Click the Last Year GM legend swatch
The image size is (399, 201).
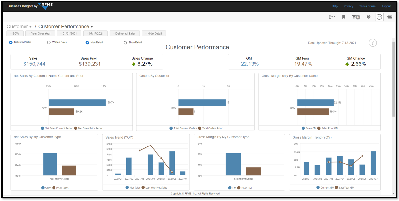(337, 187)
